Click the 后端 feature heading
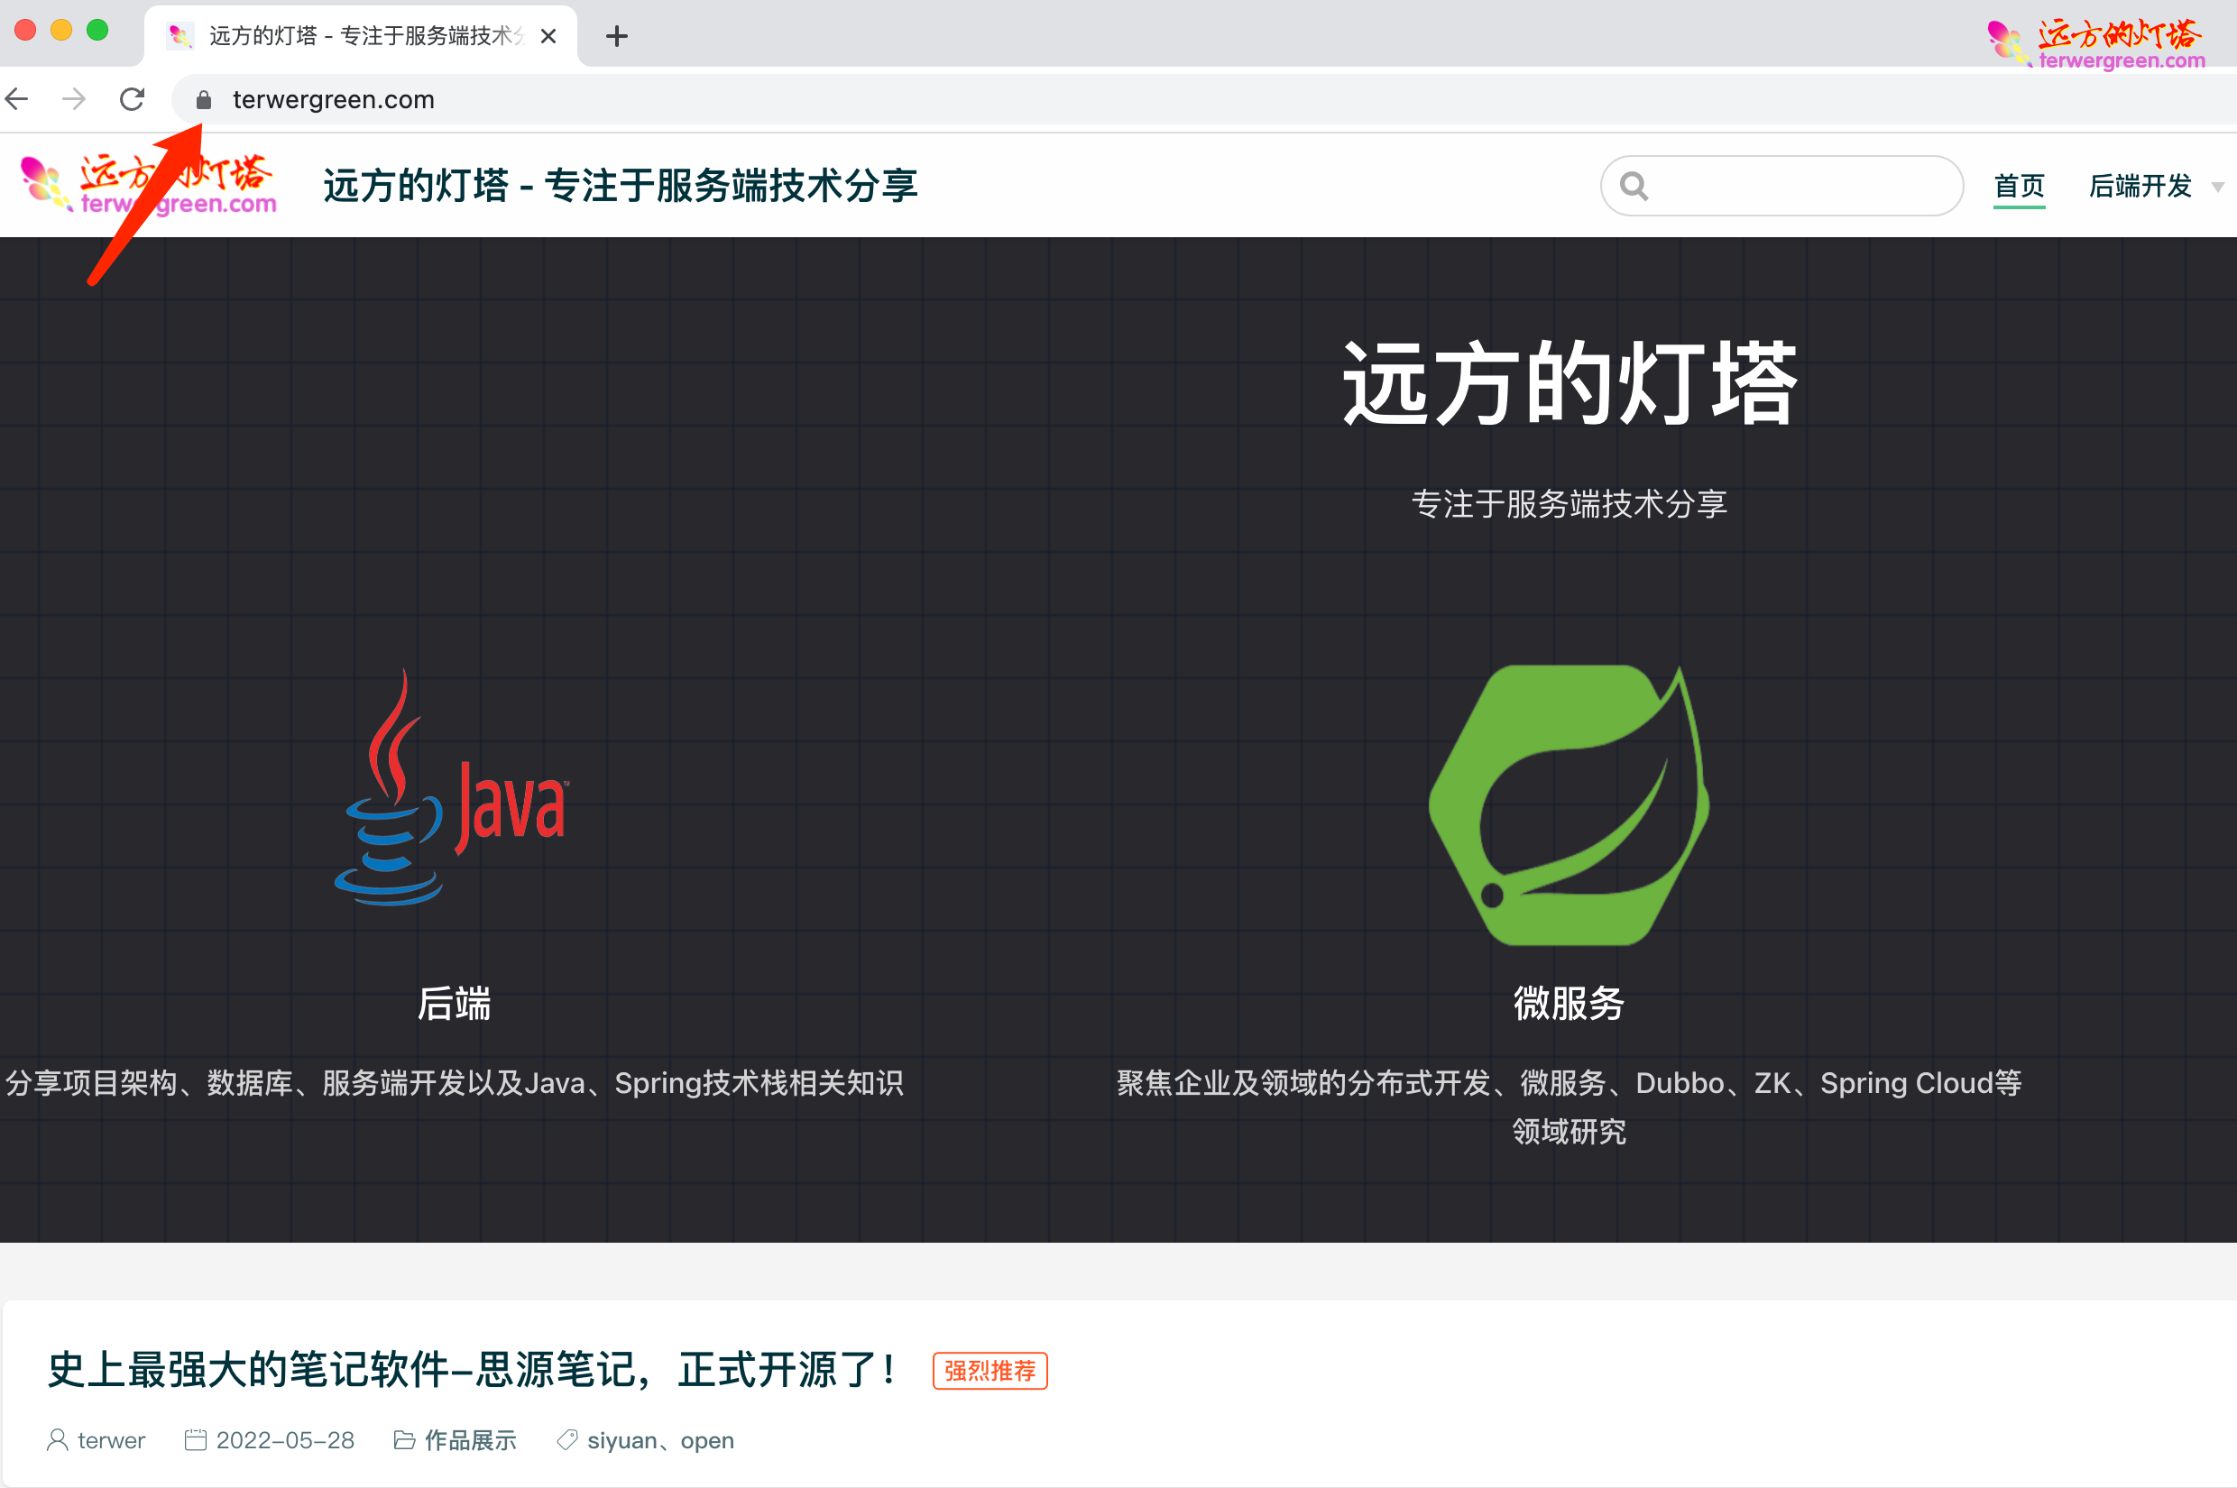 click(454, 1003)
